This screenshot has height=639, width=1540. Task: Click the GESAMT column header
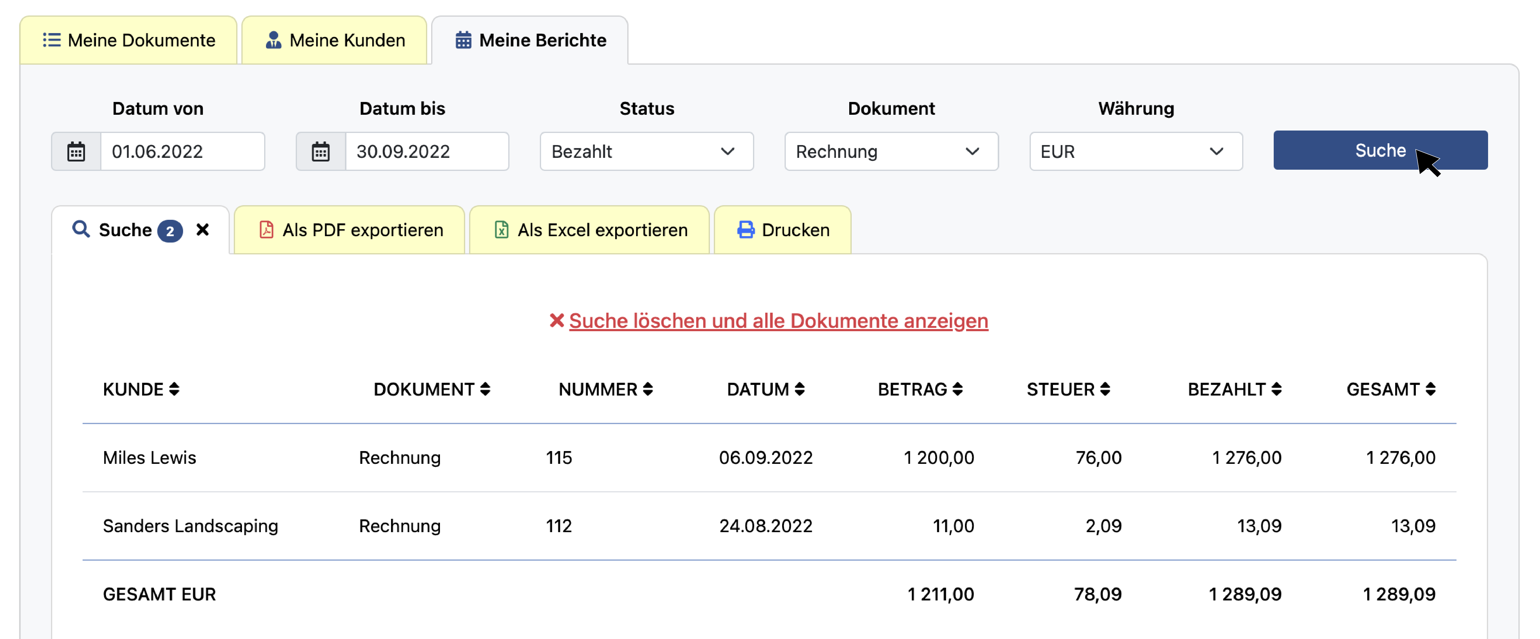[1391, 389]
